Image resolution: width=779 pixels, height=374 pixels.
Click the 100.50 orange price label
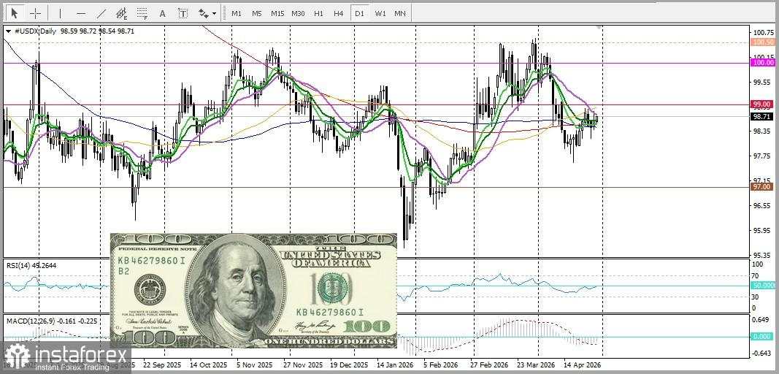pyautogui.click(x=763, y=43)
